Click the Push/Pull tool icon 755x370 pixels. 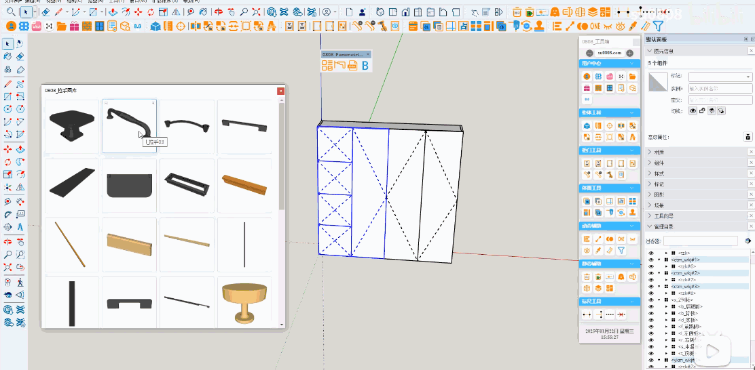(113, 12)
